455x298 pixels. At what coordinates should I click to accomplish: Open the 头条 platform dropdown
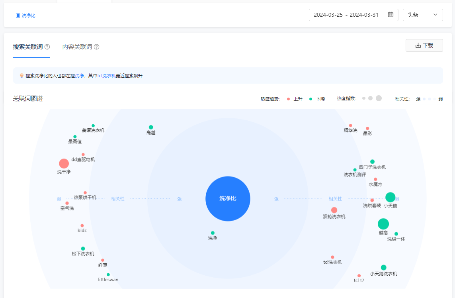click(423, 15)
